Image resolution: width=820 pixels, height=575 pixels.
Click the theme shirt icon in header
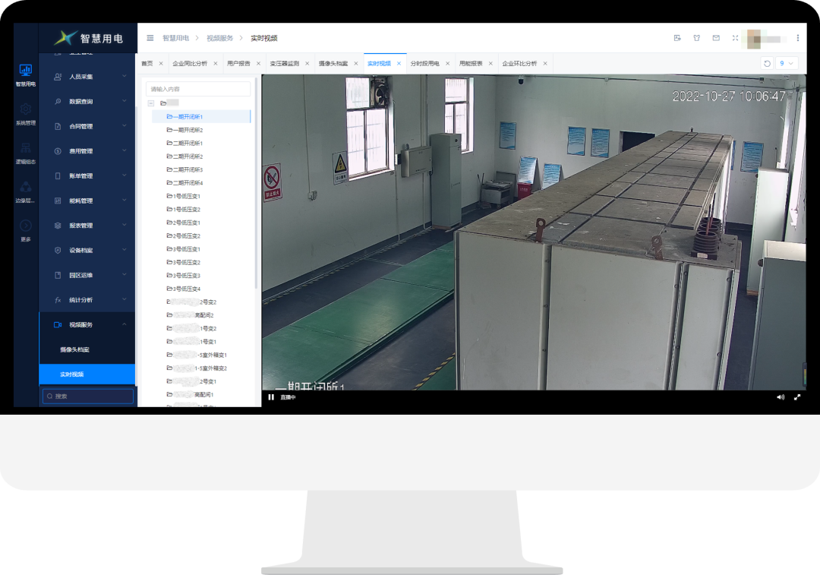pos(696,38)
